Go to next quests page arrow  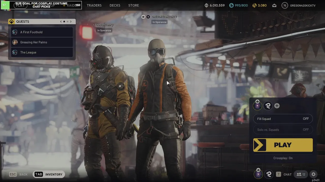(x=71, y=21)
